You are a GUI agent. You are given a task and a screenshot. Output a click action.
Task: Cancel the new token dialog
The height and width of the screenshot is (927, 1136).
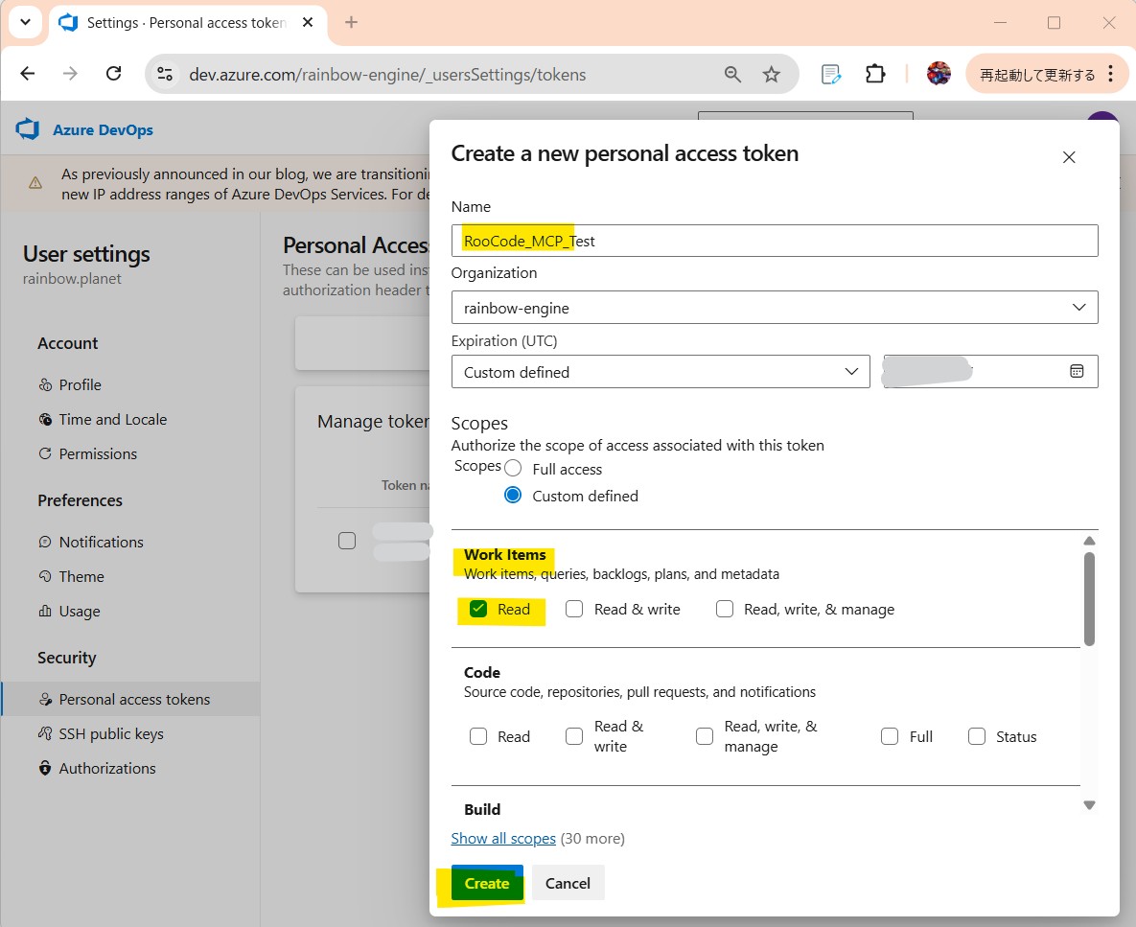coord(568,883)
